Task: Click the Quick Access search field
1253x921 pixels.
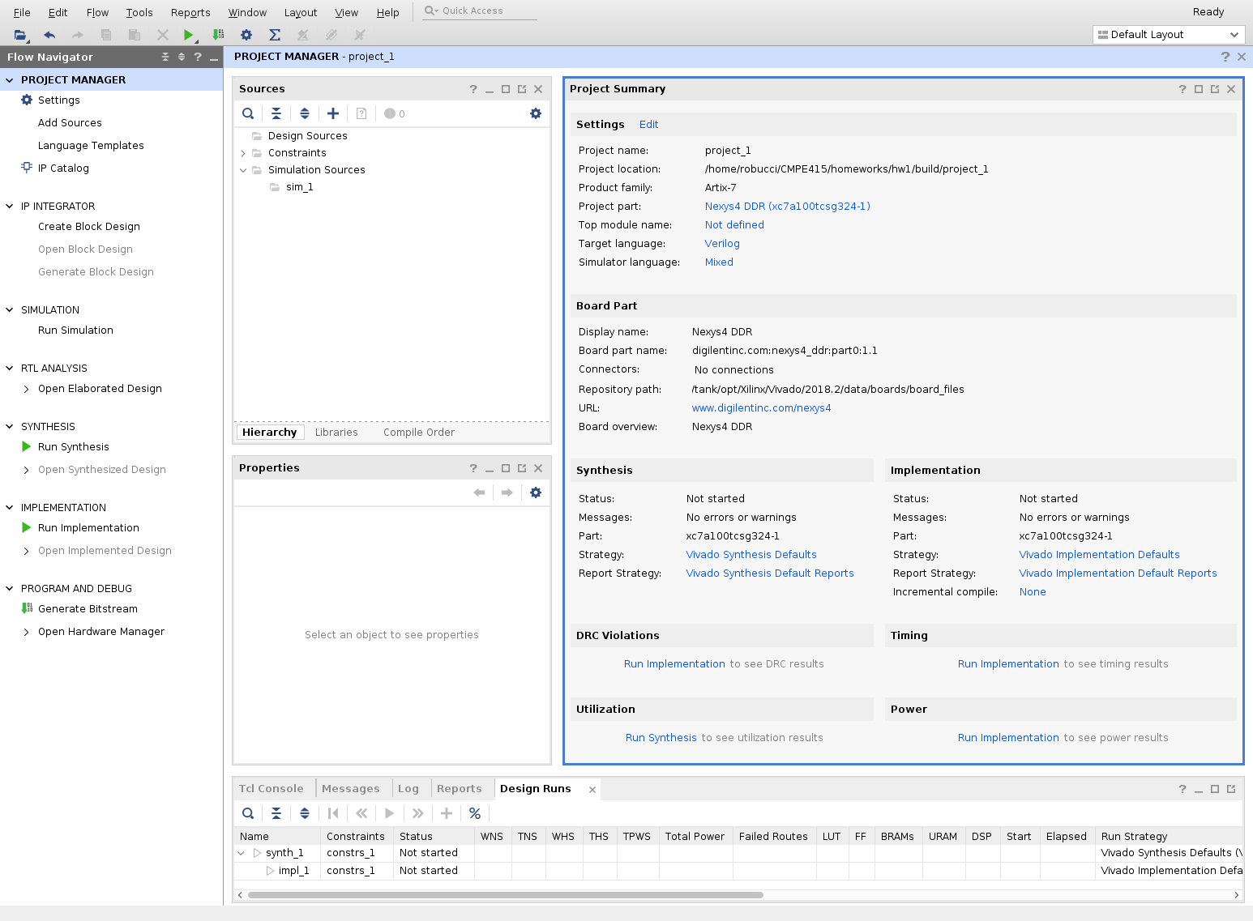Action: click(480, 11)
